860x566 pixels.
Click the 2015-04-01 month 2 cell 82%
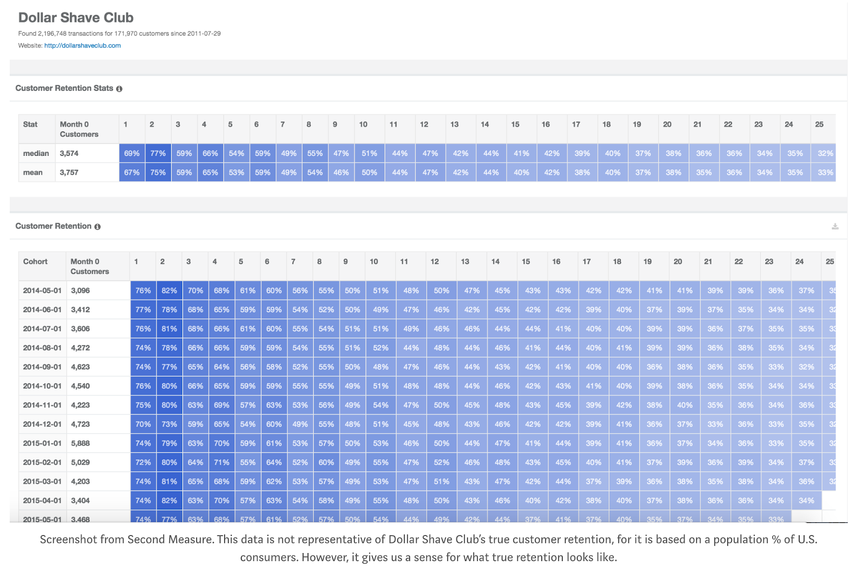coord(169,500)
